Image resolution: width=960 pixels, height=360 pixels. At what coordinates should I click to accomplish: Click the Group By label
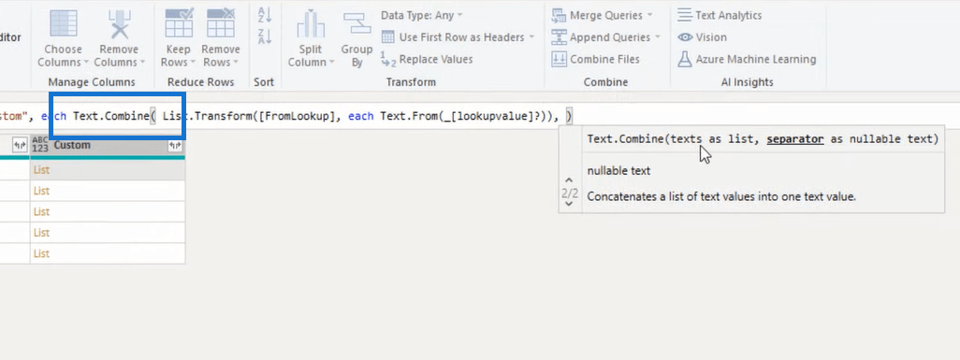tap(356, 56)
